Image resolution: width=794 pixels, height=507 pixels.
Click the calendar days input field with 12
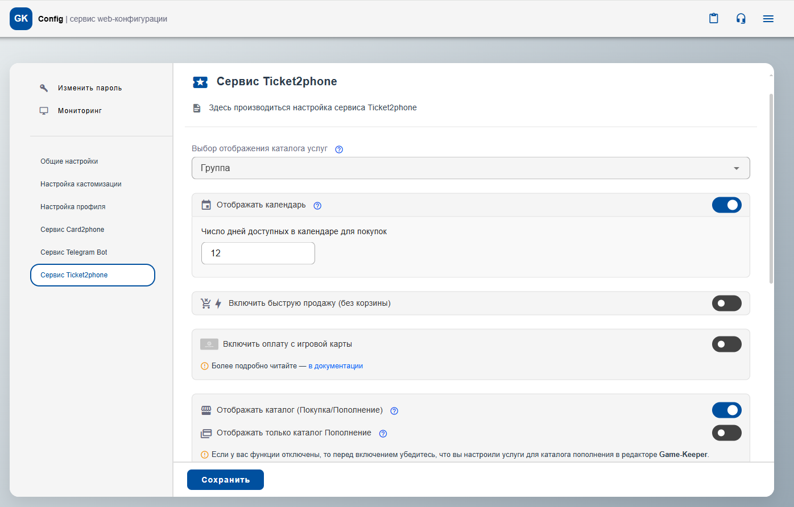[258, 253]
